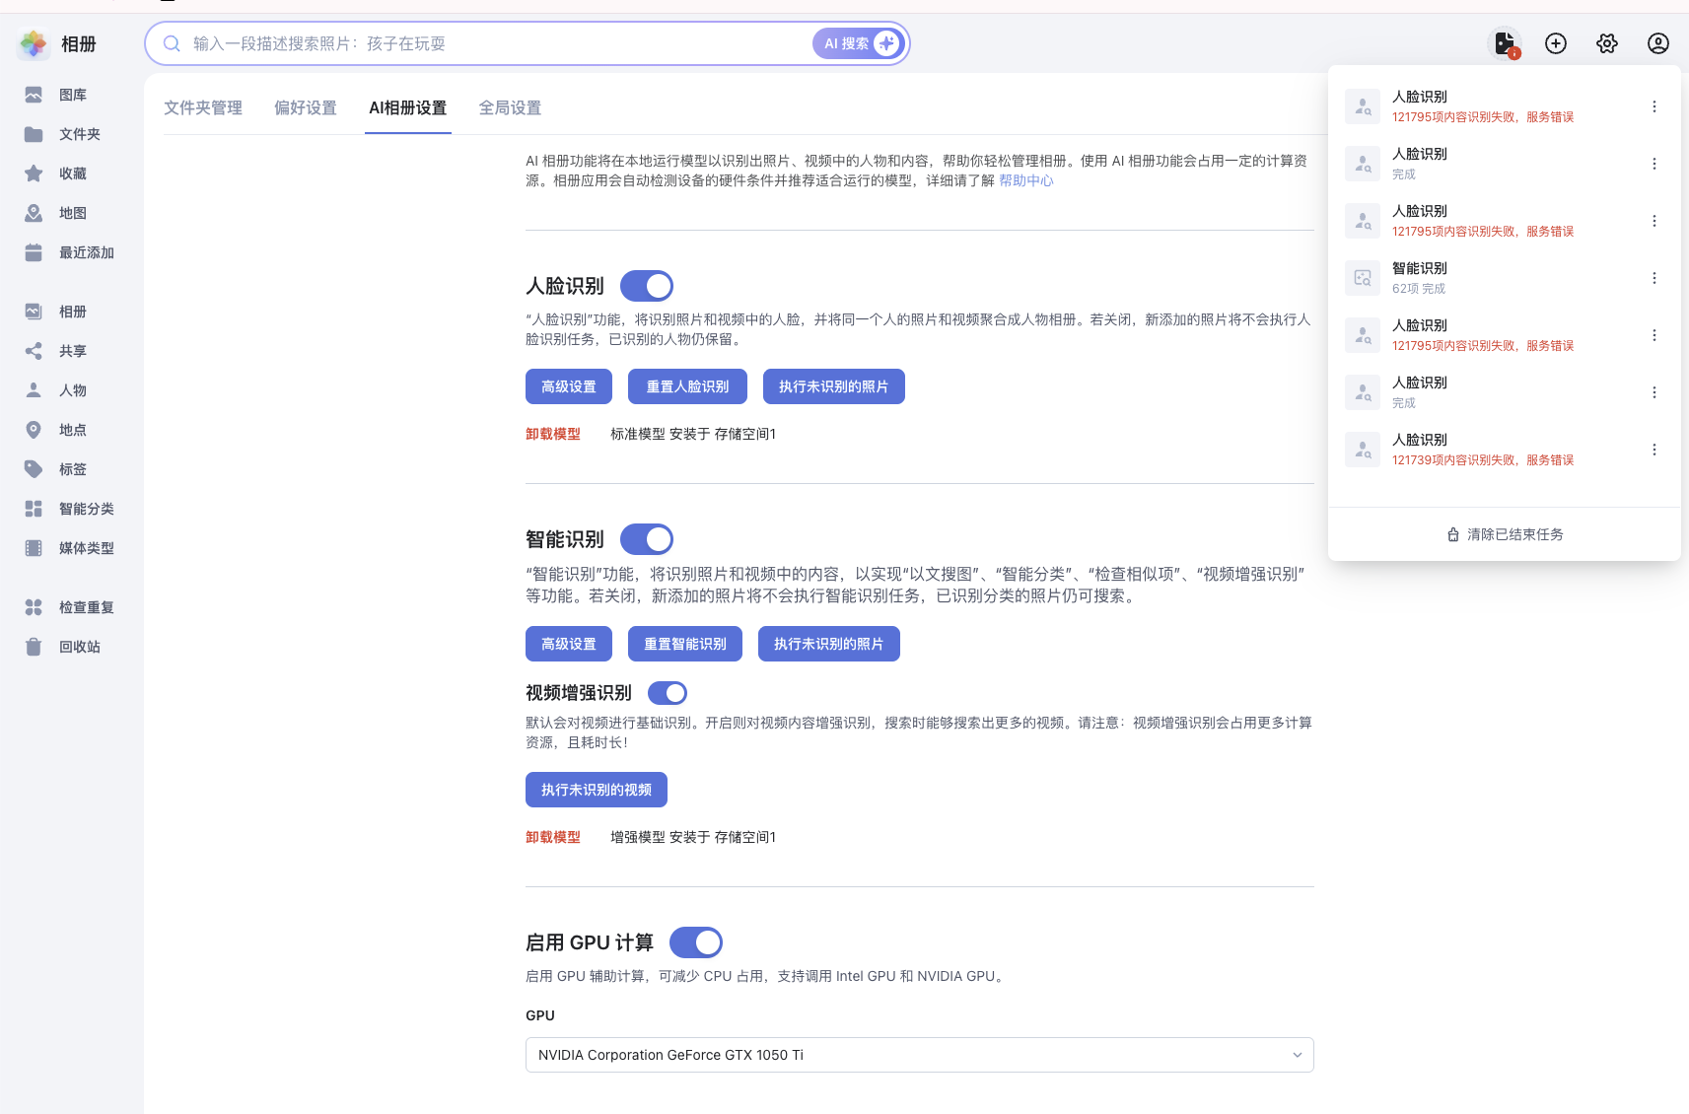This screenshot has width=1689, height=1114.
Task: Open the 地图 map sidebar icon
Action: tap(34, 213)
